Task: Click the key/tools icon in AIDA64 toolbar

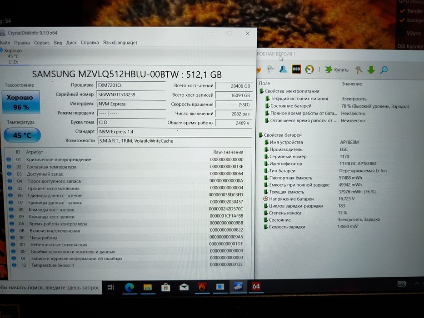Action: click(359, 70)
